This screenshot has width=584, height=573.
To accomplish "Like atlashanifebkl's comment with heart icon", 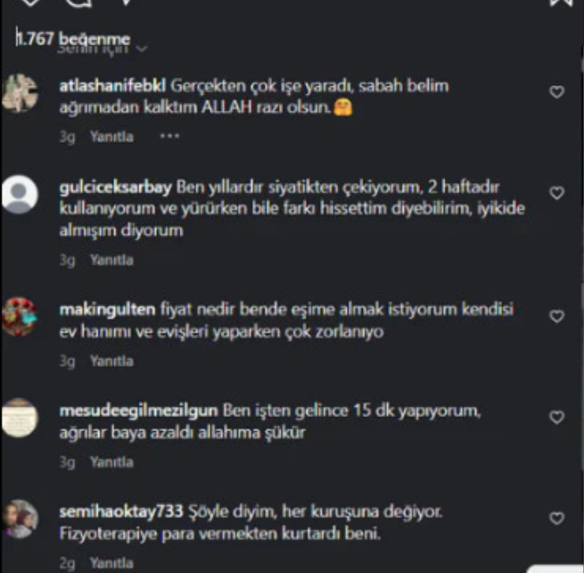I will 557,92.
